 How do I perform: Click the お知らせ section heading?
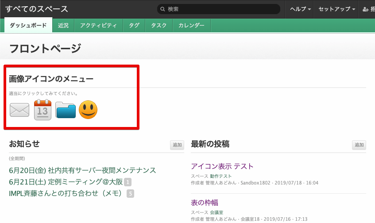pos(24,144)
